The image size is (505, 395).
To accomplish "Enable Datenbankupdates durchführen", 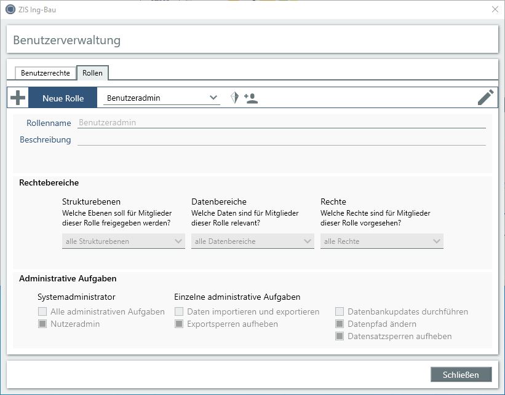I will [340, 311].
